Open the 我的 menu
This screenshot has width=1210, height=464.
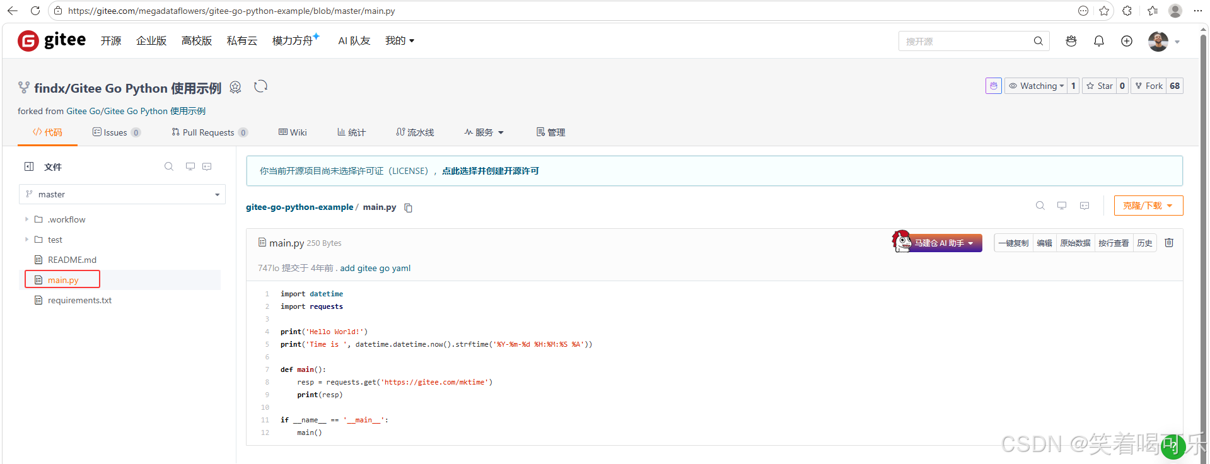click(400, 41)
